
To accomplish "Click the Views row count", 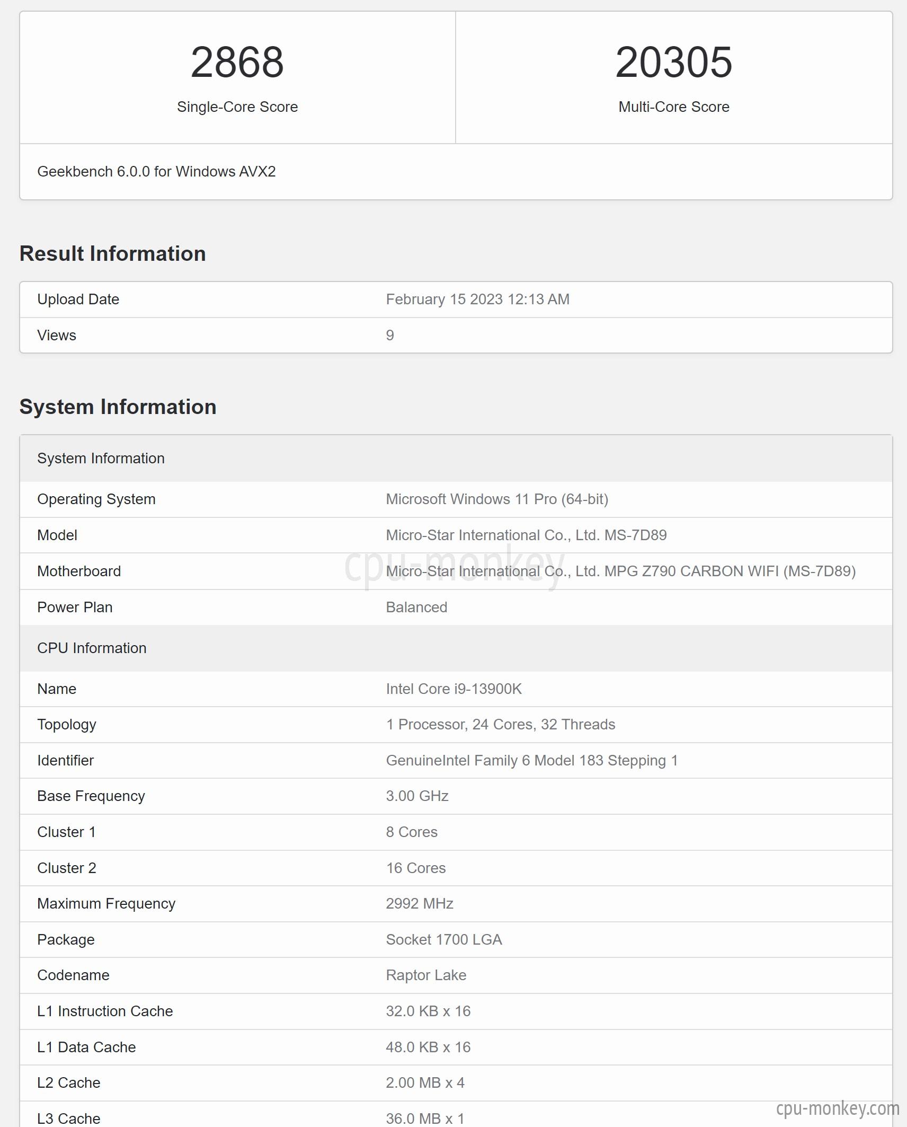I will point(390,336).
